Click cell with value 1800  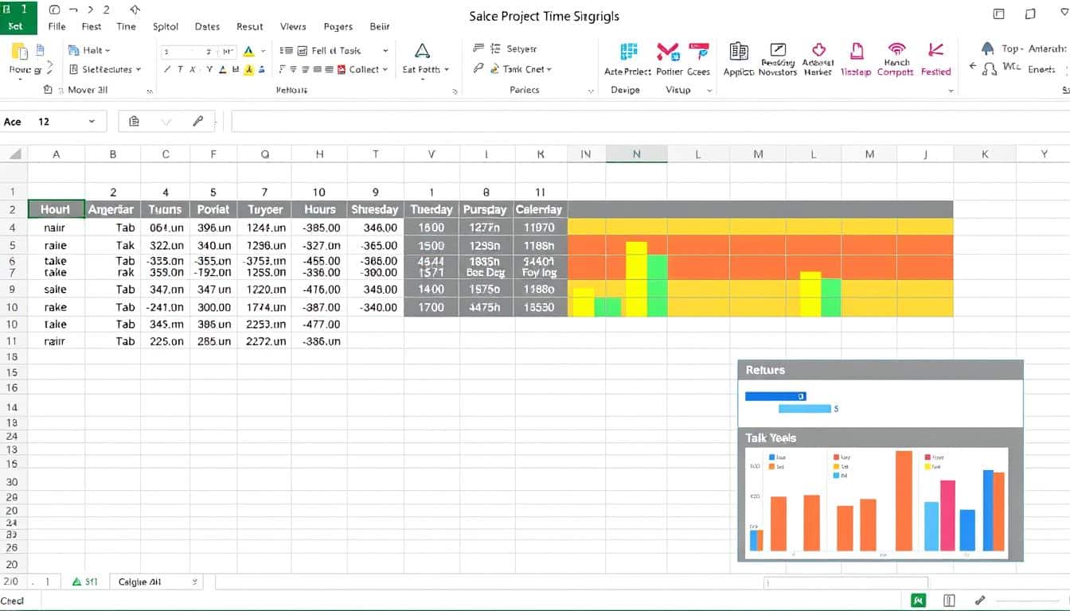tap(431, 228)
